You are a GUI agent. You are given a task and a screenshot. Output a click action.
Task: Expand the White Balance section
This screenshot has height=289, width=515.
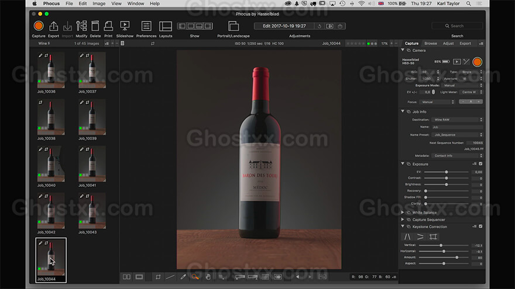click(x=403, y=213)
